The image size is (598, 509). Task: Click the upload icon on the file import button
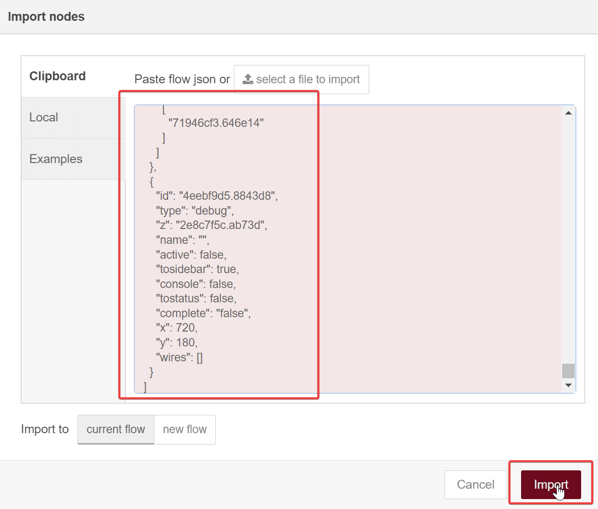249,79
